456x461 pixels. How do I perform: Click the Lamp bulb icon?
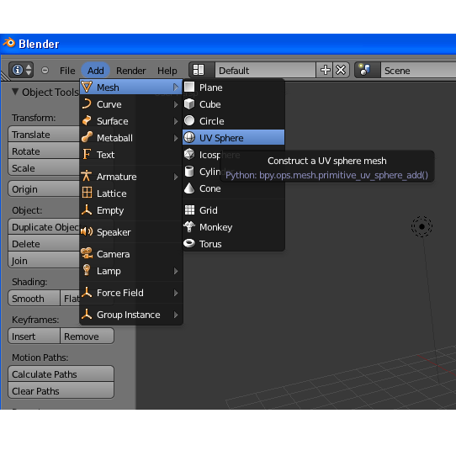(x=87, y=270)
